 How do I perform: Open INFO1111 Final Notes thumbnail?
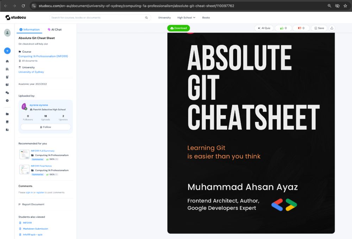24,169
